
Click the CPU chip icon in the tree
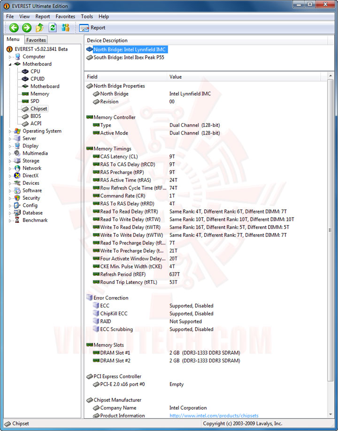[25, 71]
